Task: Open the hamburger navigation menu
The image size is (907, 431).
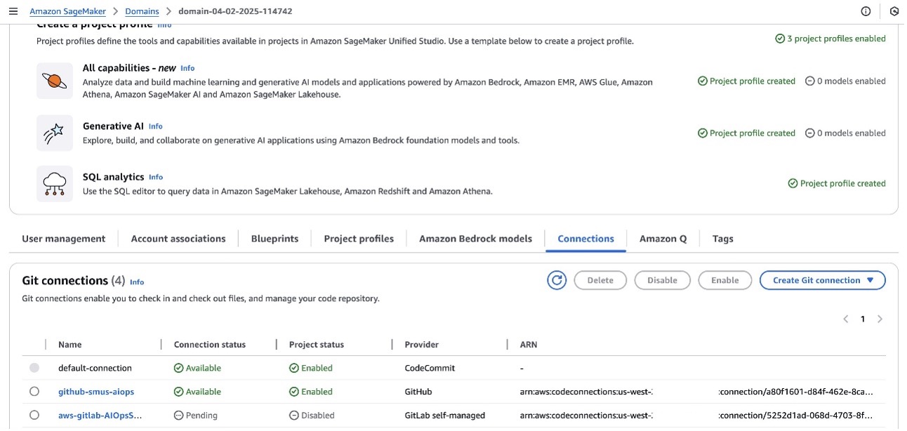Action: point(13,11)
